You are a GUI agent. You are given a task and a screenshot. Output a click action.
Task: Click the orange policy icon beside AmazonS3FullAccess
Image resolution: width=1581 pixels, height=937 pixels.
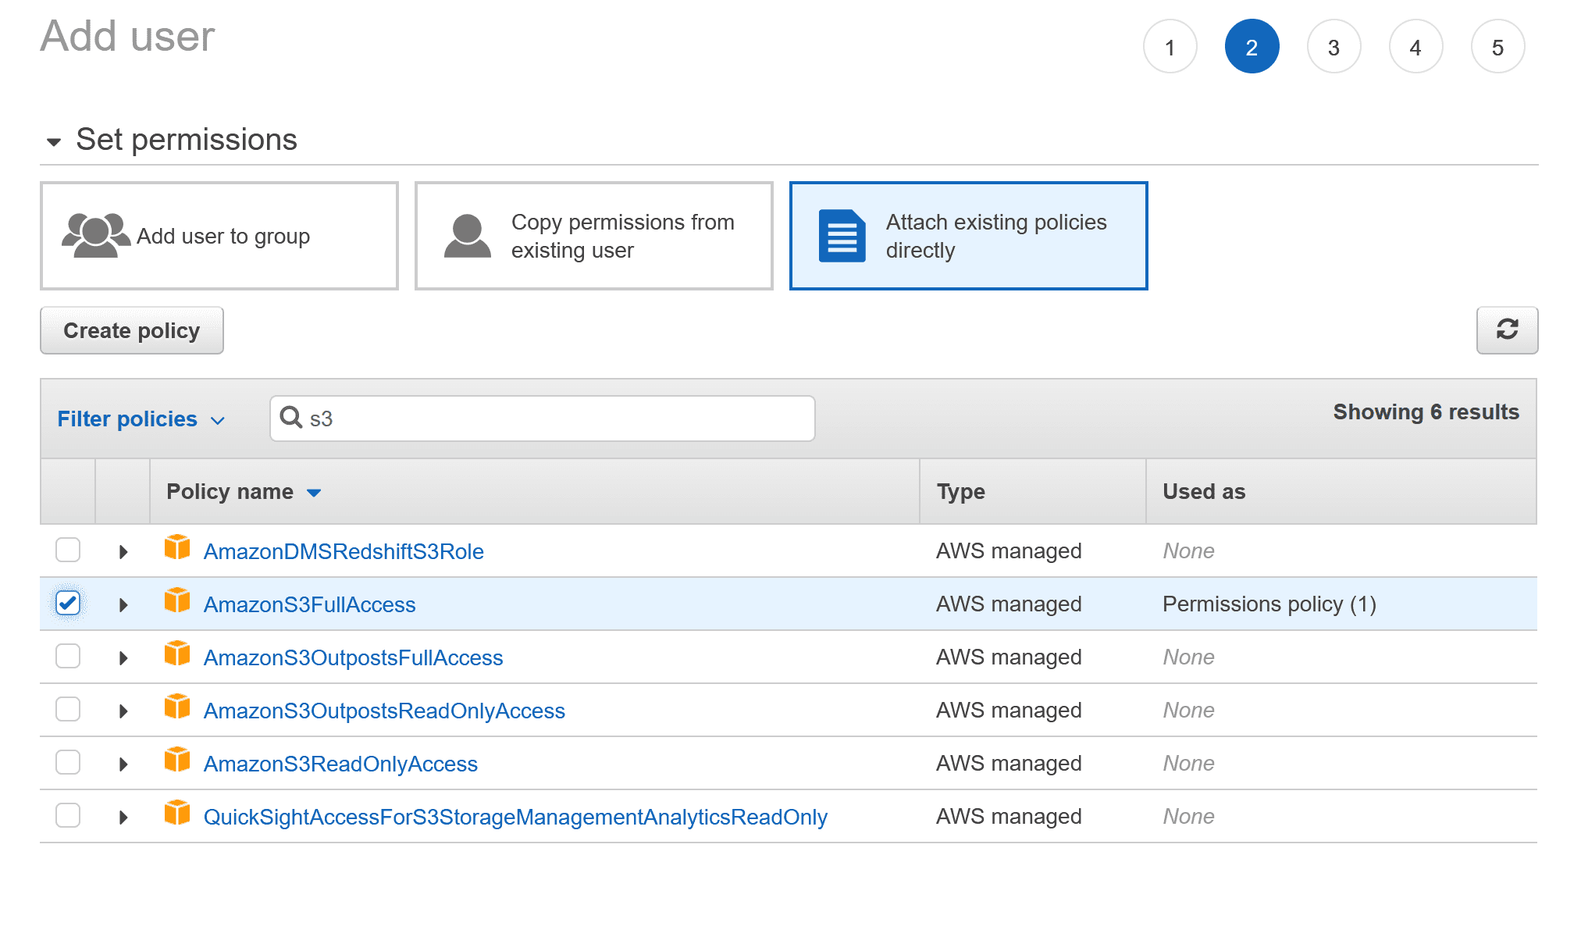pos(177,600)
